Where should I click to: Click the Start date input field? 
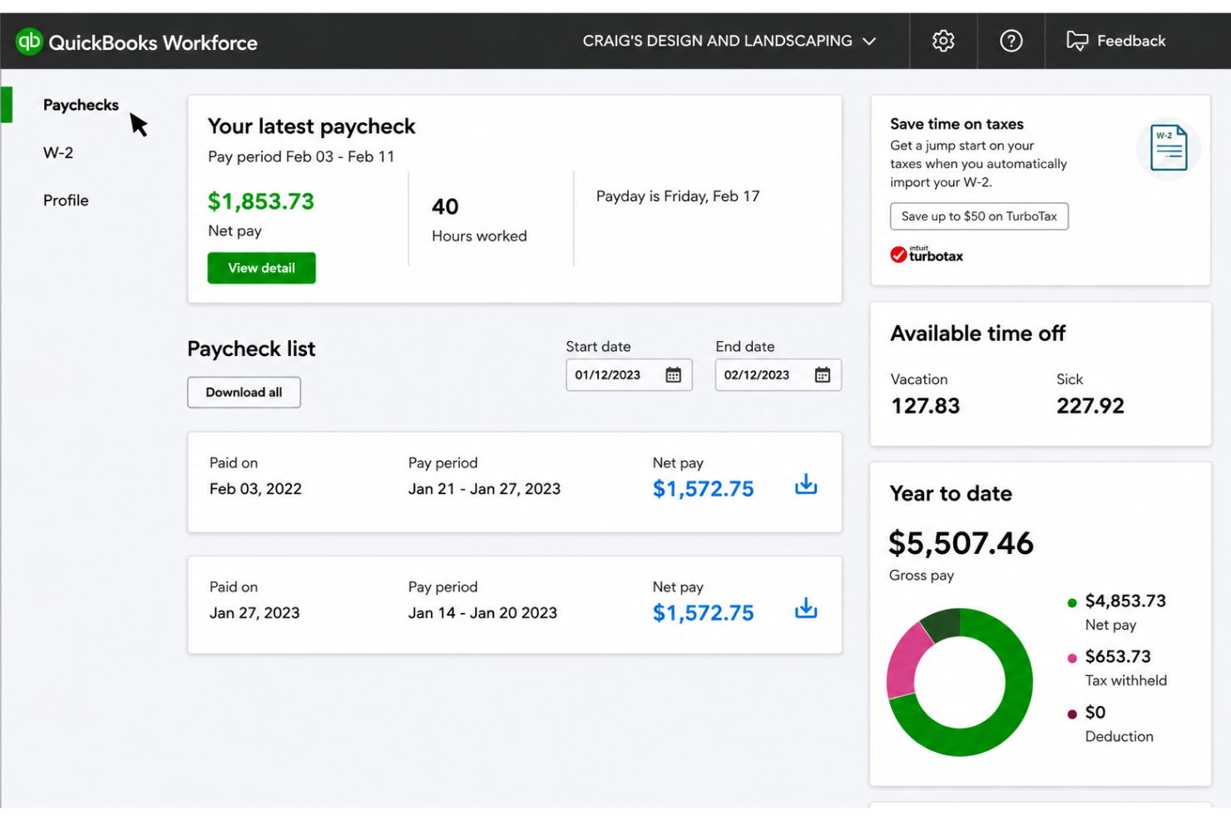(x=629, y=375)
